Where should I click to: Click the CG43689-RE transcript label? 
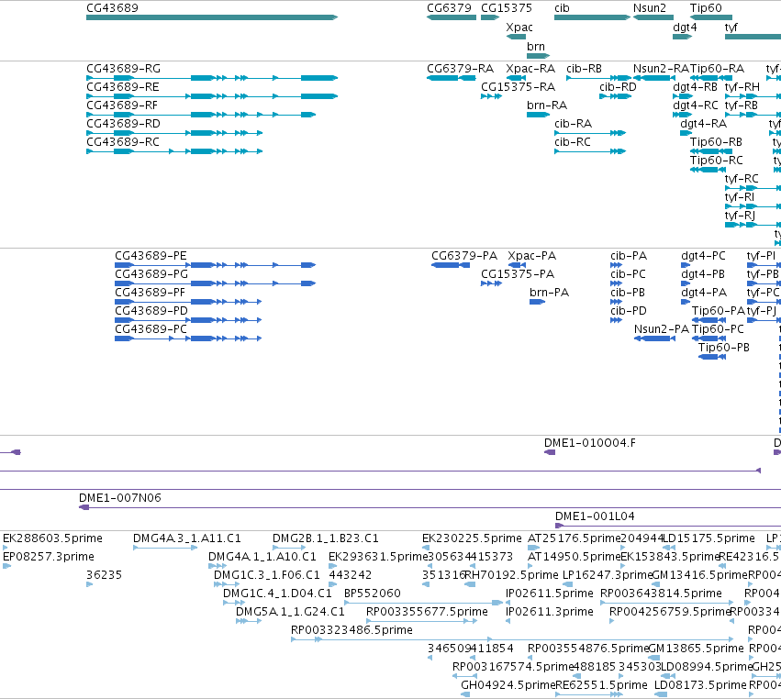point(123,87)
